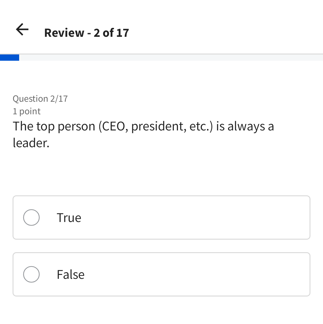Click the 'Question 2/17' label
Screen dimensions: 323x324
tap(40, 98)
